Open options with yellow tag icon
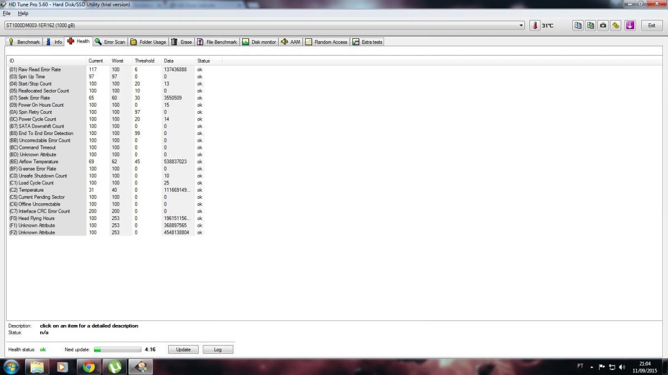Image resolution: width=668 pixels, height=375 pixels. point(616,26)
